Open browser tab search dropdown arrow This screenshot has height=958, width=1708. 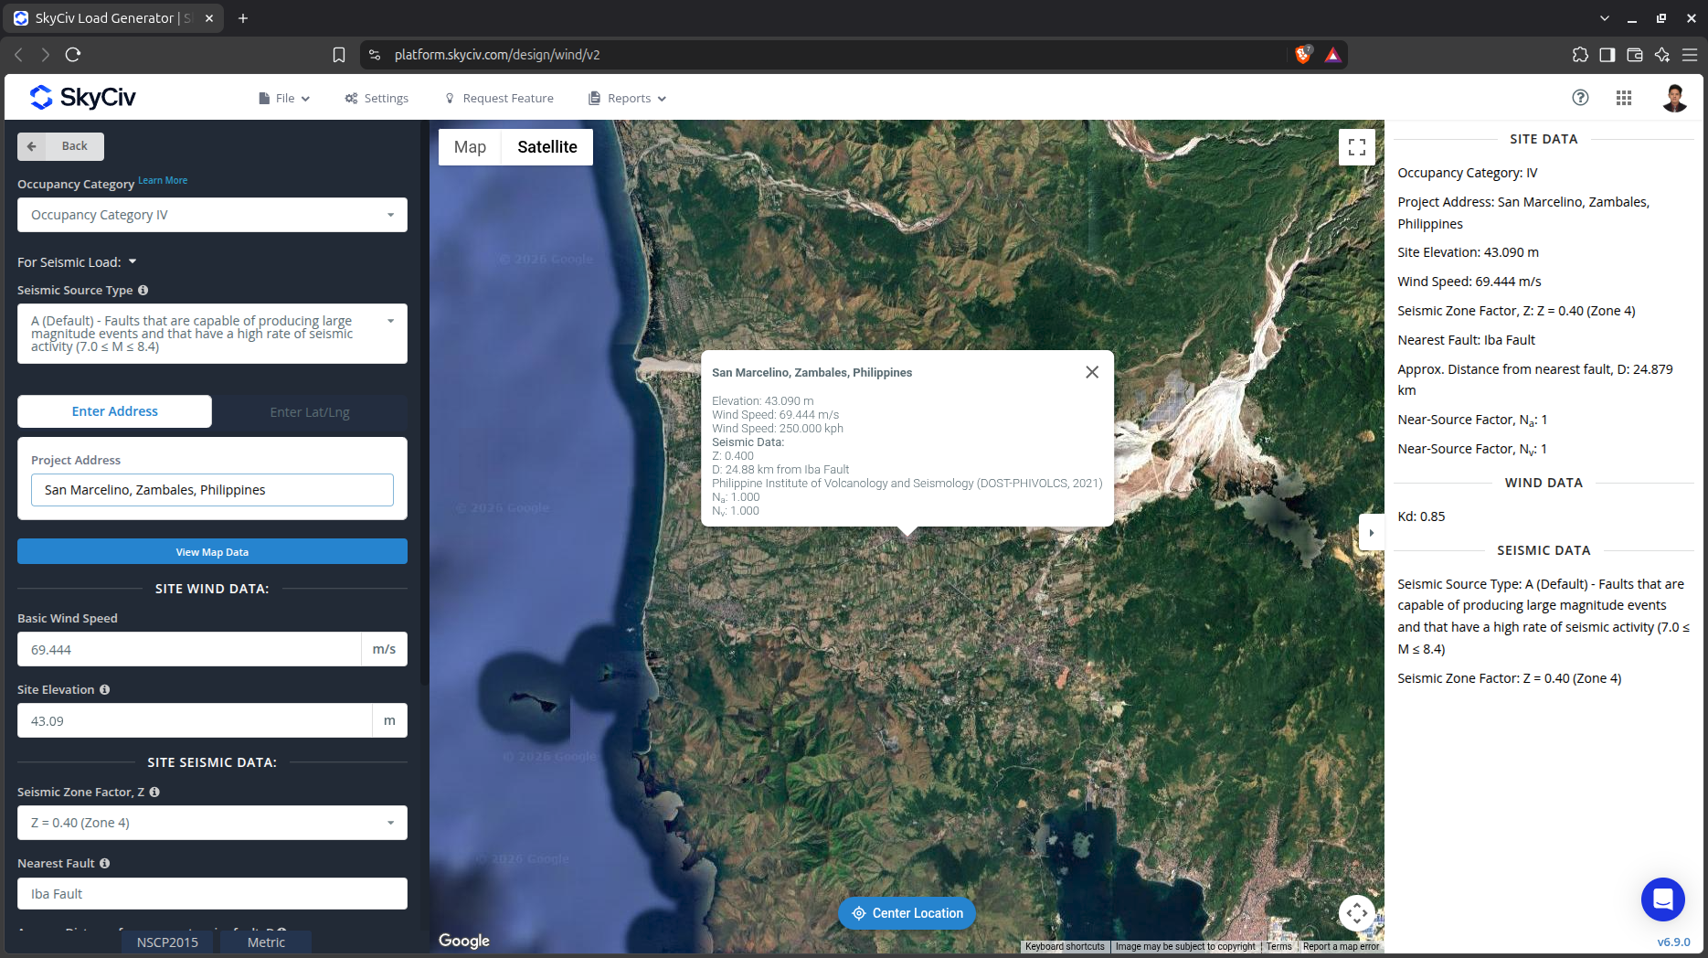click(1604, 18)
